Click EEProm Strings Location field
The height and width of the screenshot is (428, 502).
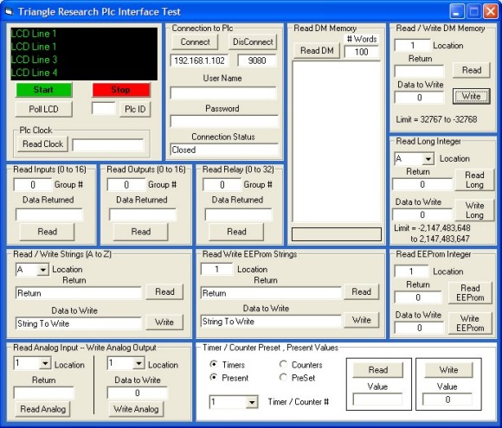(216, 270)
